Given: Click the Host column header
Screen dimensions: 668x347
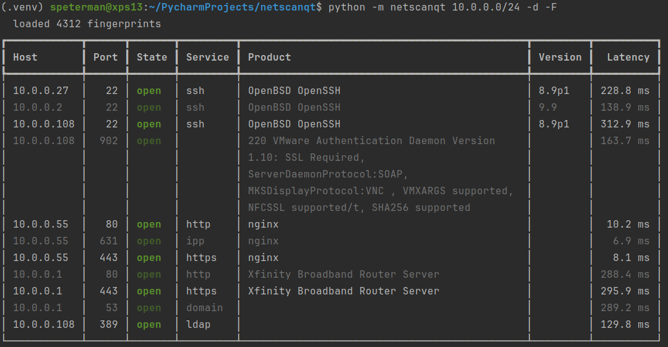Looking at the screenshot, I should (25, 57).
